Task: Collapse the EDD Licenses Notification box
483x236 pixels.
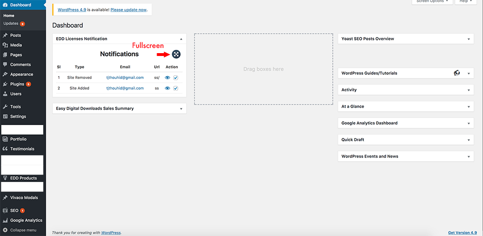Action: (x=181, y=39)
